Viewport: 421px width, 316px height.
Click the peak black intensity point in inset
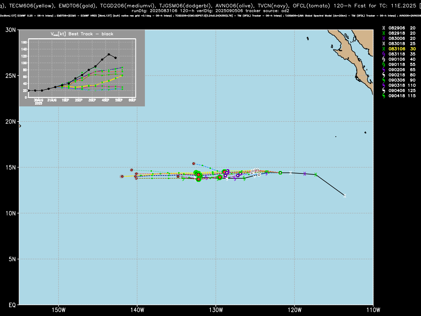[109, 54]
